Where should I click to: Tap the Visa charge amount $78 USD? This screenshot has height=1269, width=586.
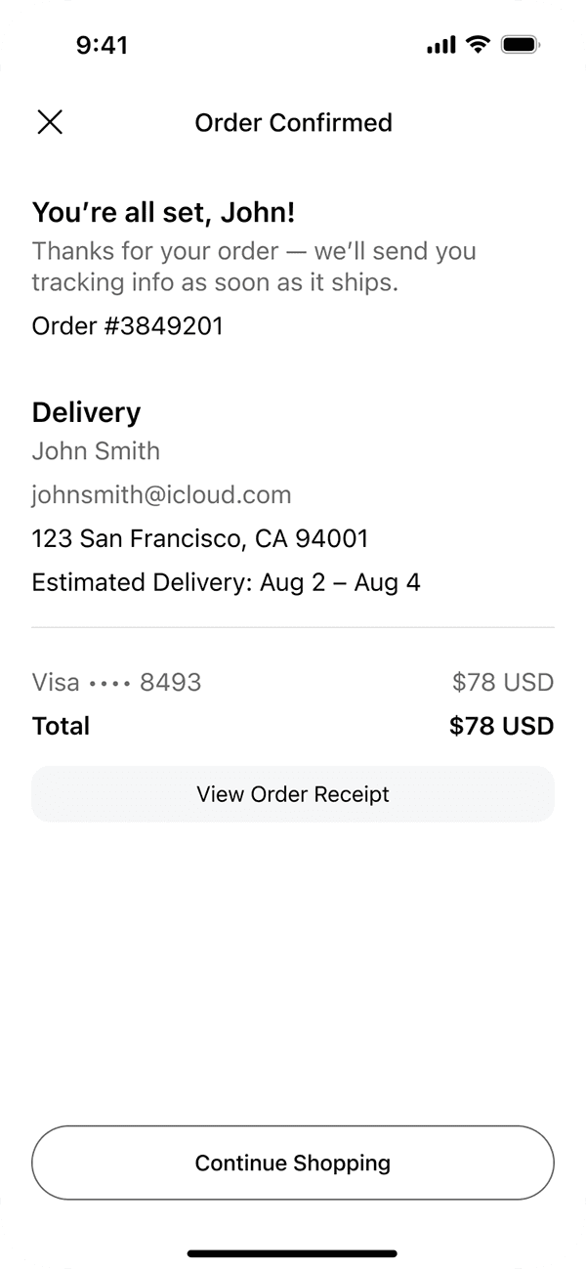502,682
